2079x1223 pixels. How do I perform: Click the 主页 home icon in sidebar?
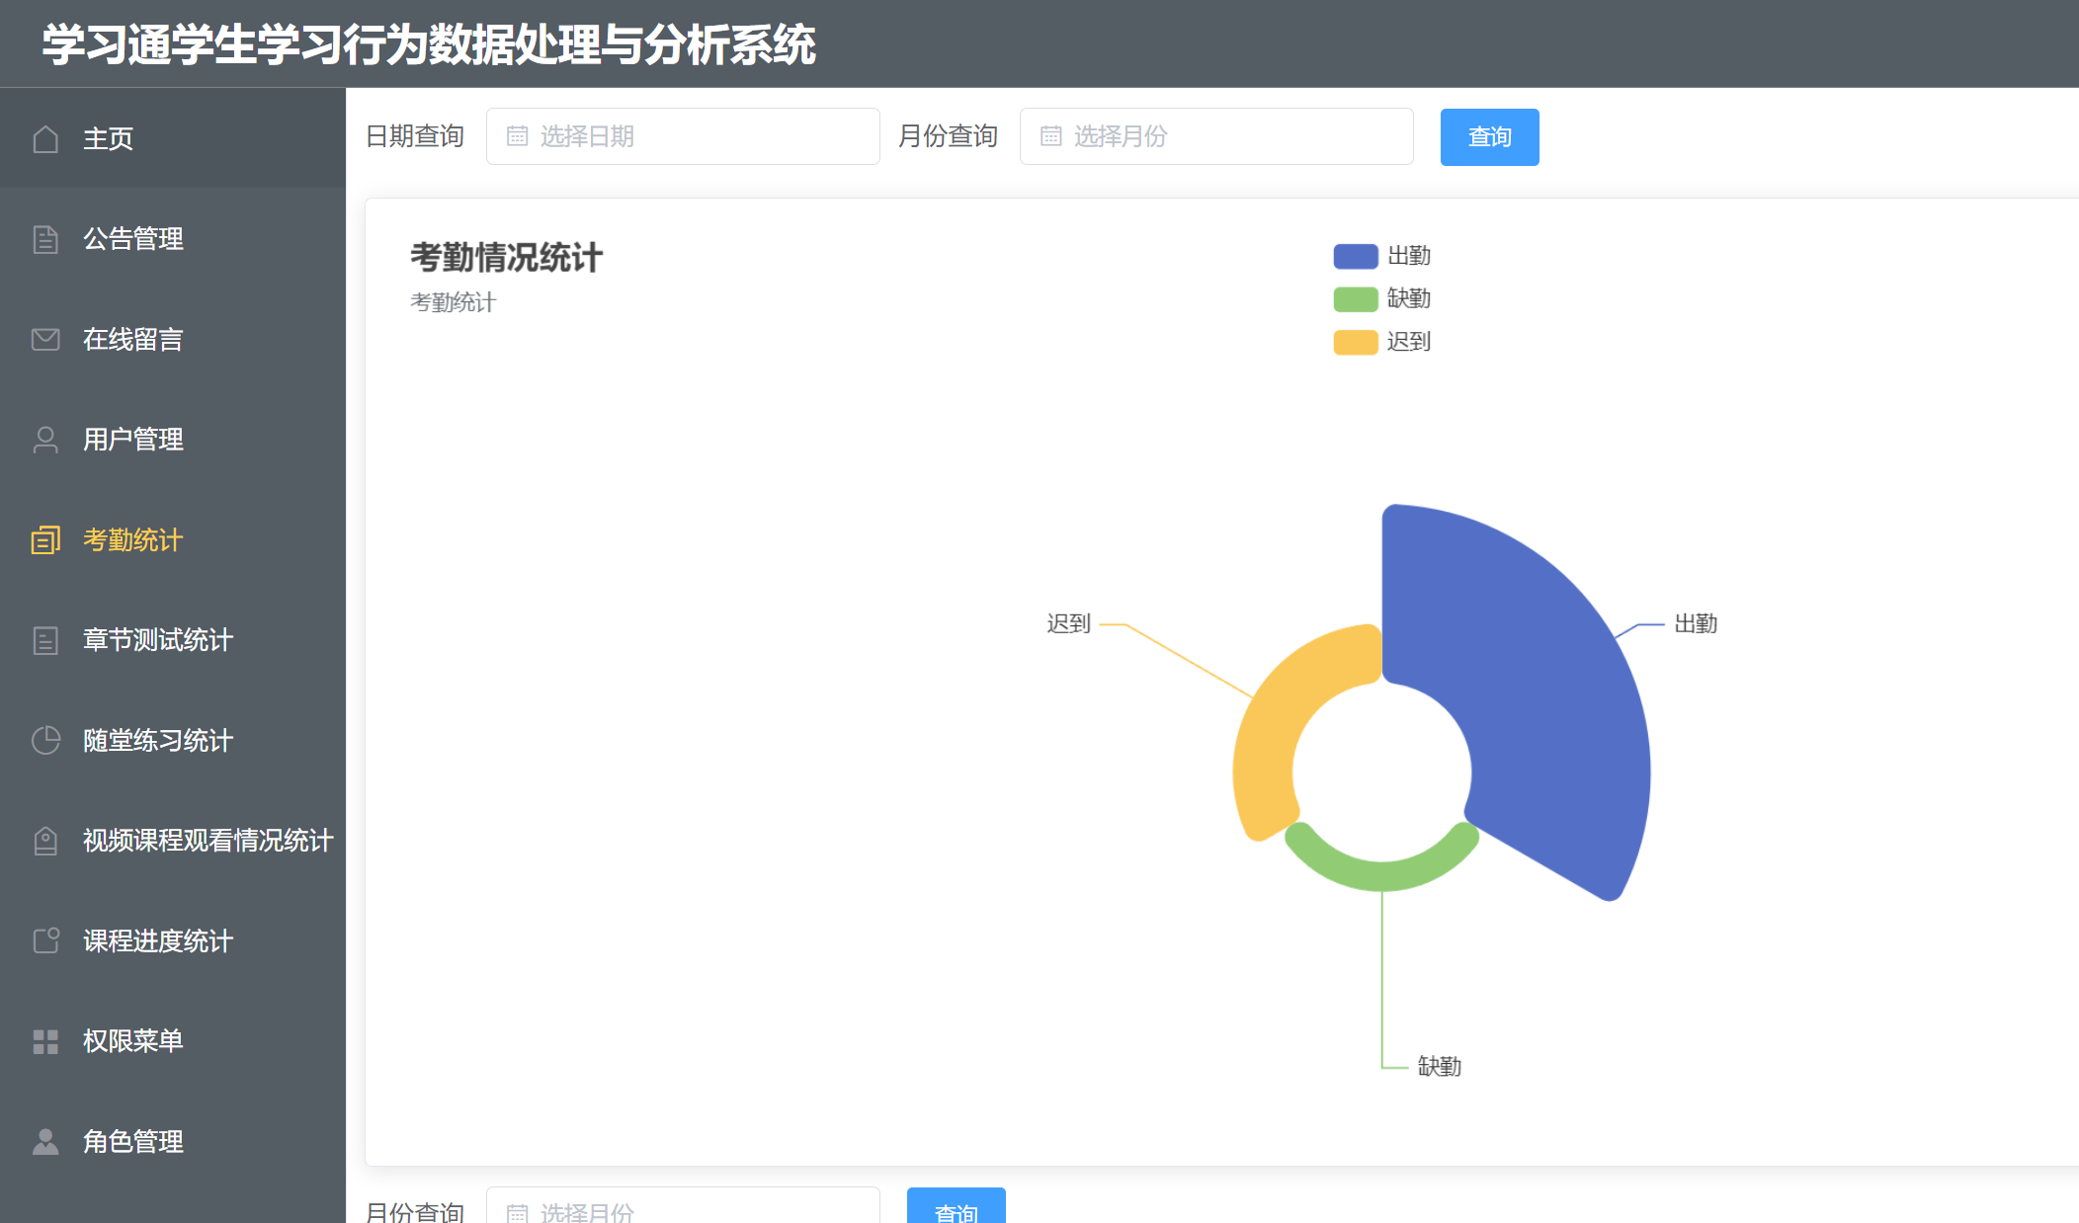click(45, 138)
